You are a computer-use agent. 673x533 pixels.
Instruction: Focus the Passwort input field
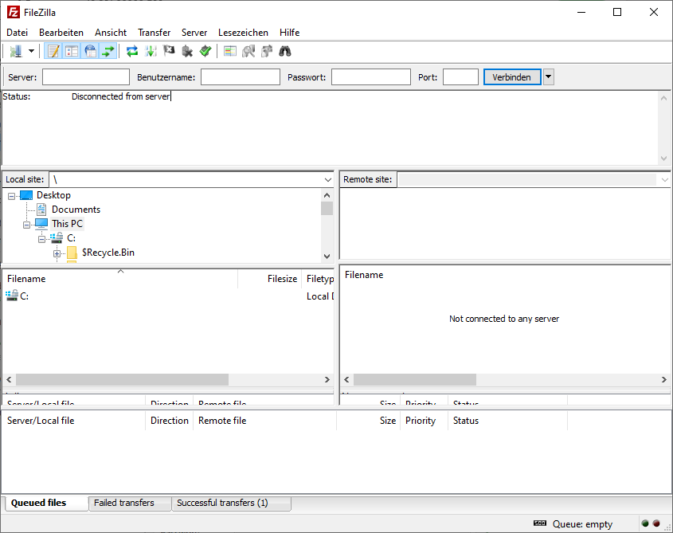coord(371,77)
